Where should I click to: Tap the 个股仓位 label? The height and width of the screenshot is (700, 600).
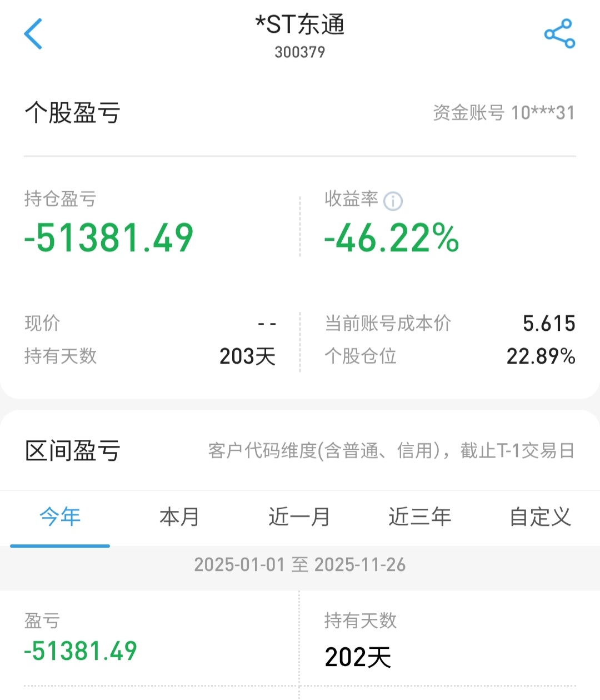coord(361,356)
